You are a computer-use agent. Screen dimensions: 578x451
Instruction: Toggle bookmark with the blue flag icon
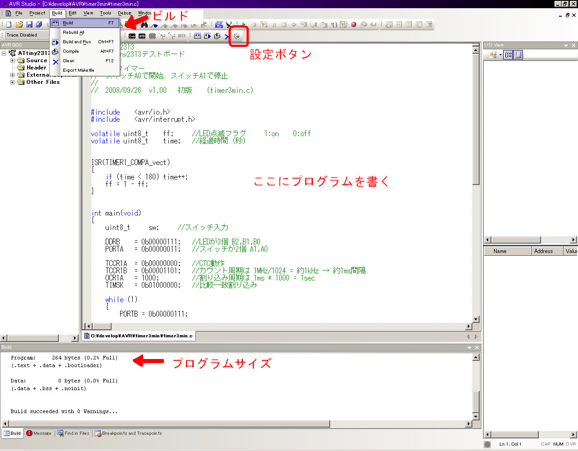[x=154, y=25]
